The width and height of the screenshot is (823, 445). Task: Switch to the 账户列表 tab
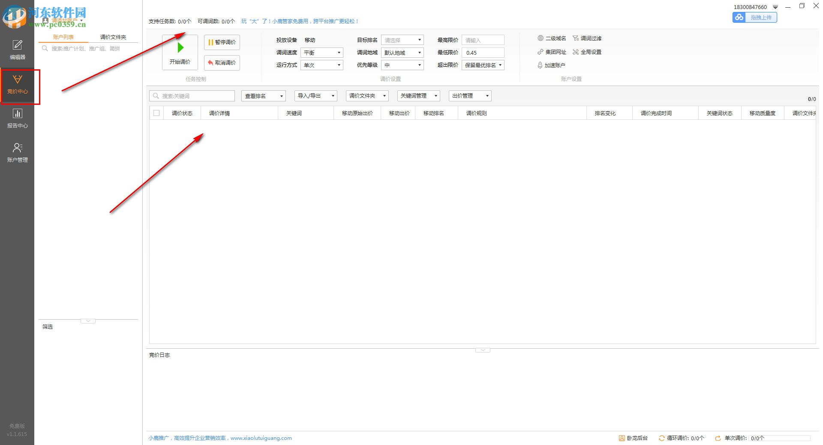tap(63, 37)
